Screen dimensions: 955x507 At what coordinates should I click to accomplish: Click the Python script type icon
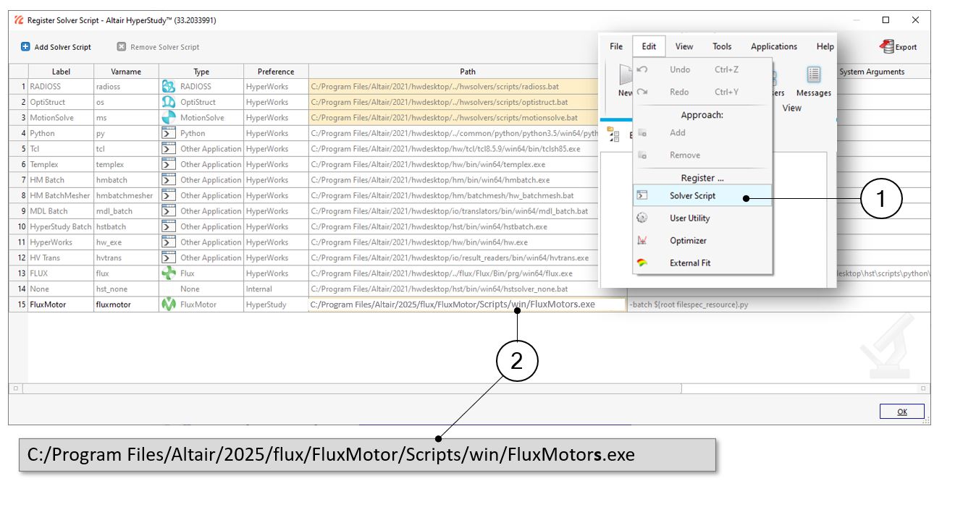click(168, 133)
